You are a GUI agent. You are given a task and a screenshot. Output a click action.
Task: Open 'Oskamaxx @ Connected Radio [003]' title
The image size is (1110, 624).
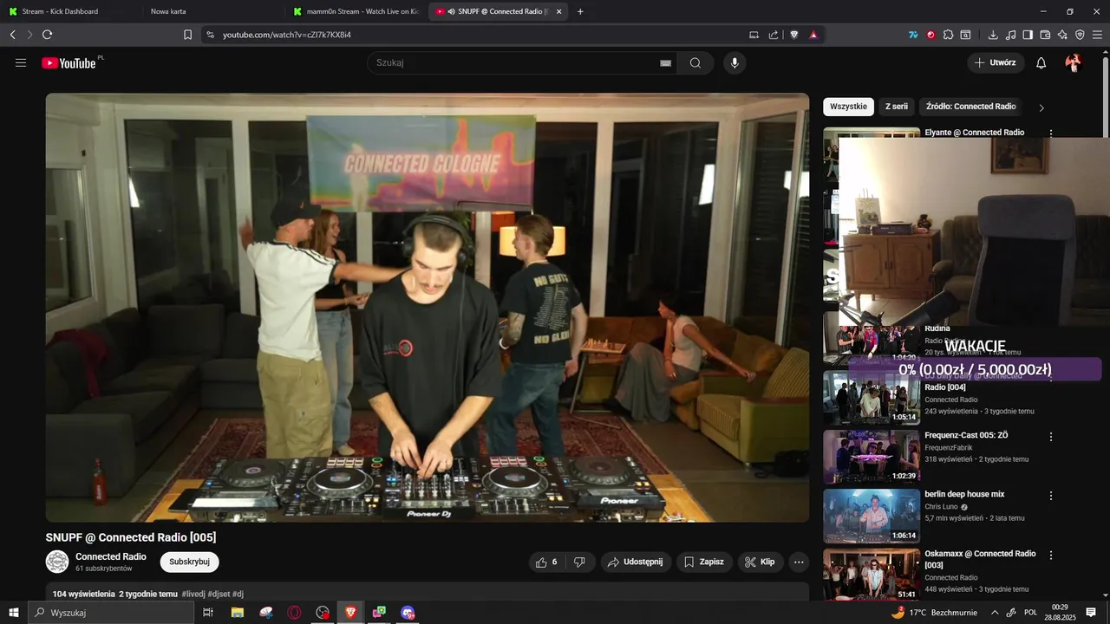click(x=980, y=559)
